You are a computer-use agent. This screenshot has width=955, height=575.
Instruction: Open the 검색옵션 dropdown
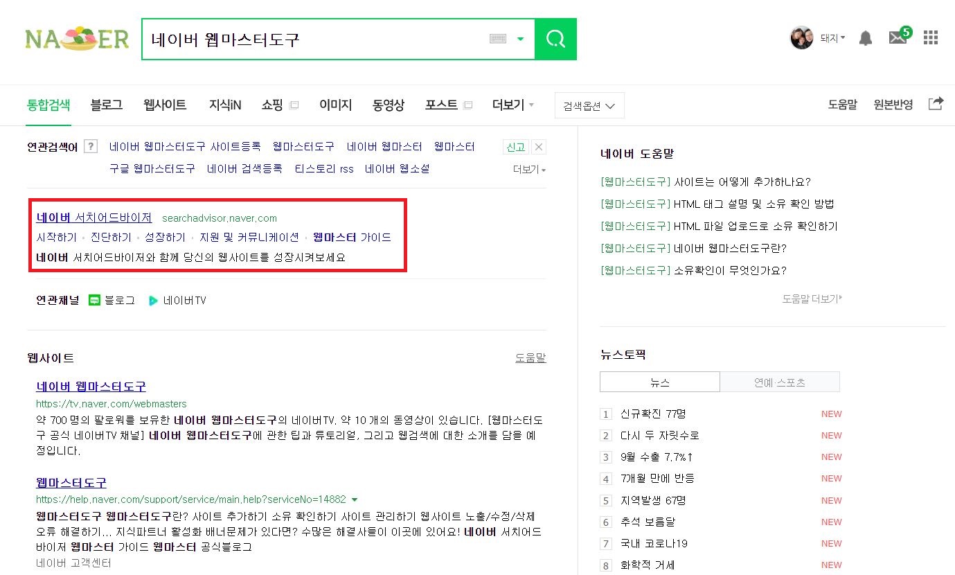pyautogui.click(x=589, y=106)
